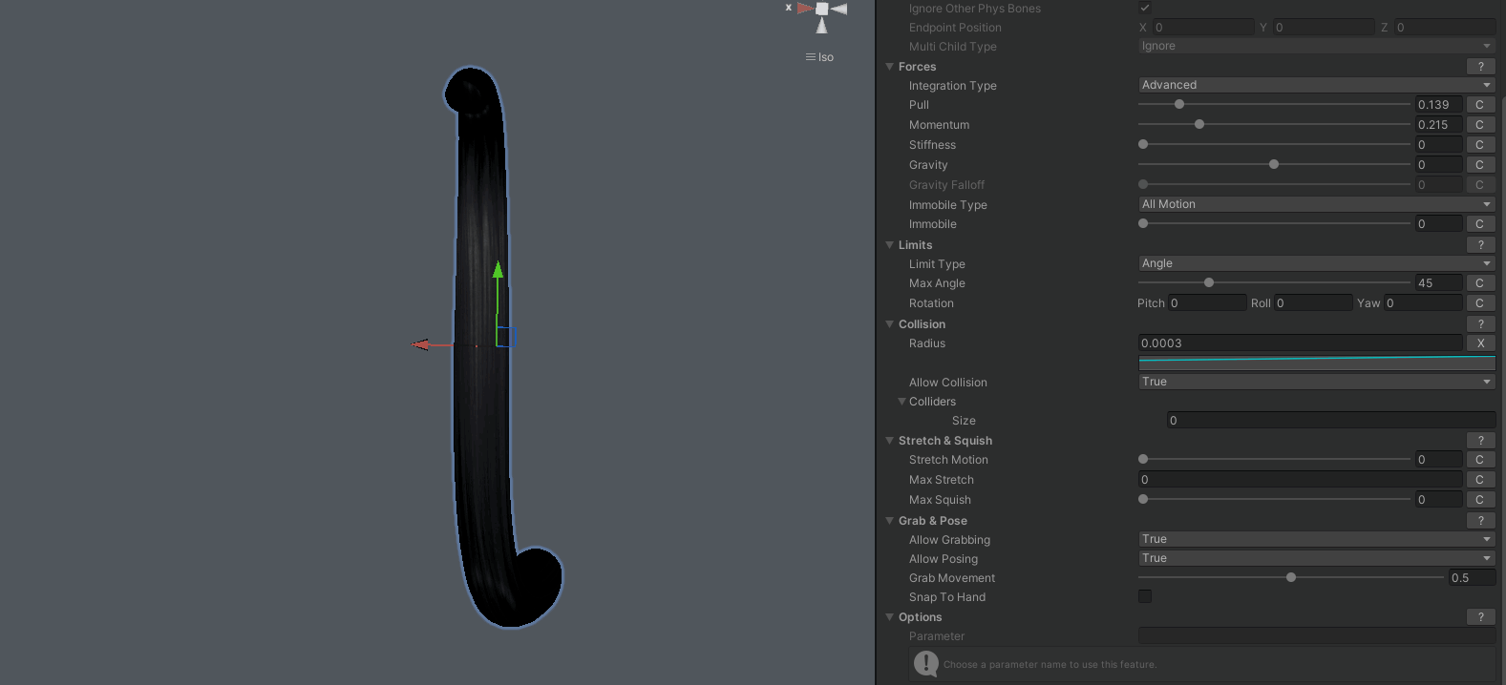The width and height of the screenshot is (1506, 685).
Task: Click the scene orientation gizmo center cube
Action: coord(821,10)
